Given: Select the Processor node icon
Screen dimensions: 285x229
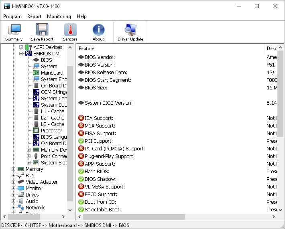Looking at the screenshot, I should (36, 130).
